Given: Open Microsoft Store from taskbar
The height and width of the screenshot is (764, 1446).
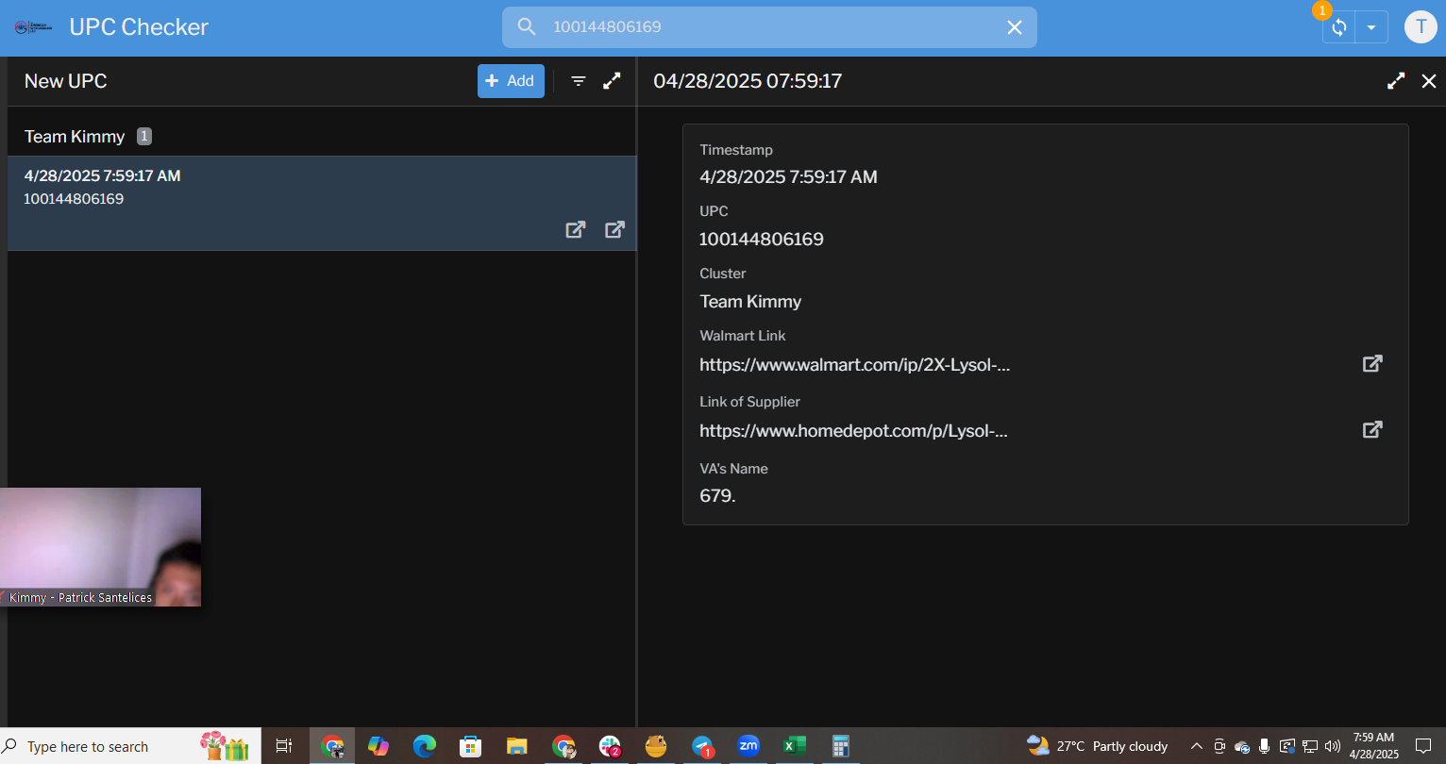Looking at the screenshot, I should 471,746.
